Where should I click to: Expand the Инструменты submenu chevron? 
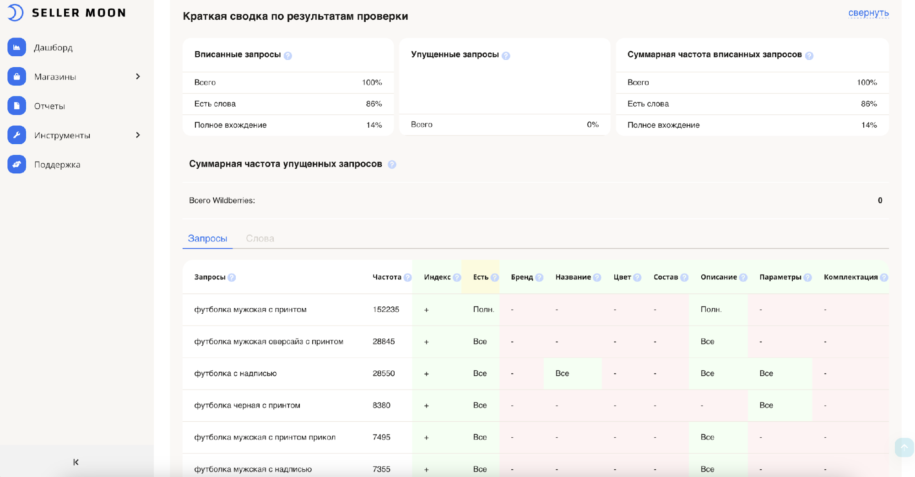click(138, 135)
